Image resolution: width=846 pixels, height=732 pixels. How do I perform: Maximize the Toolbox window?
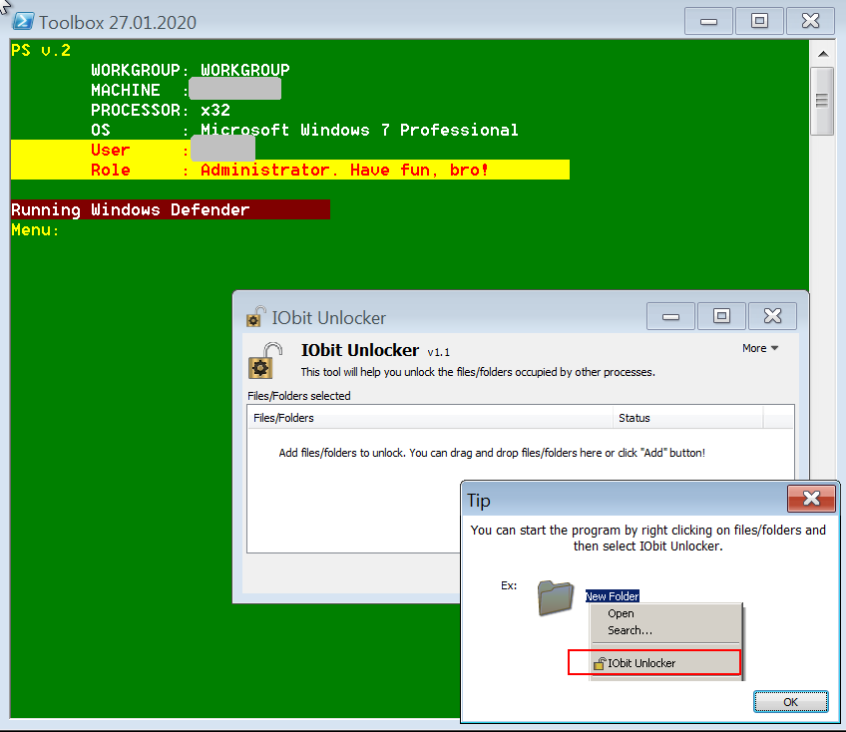coord(759,21)
